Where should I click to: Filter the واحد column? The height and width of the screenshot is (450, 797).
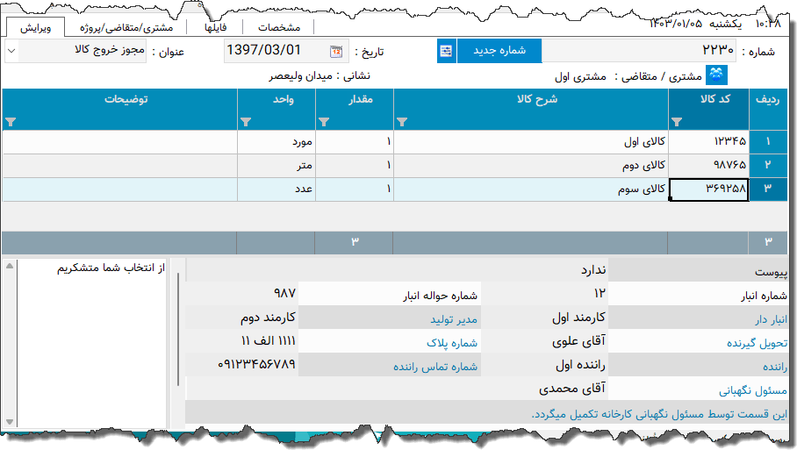tap(246, 122)
